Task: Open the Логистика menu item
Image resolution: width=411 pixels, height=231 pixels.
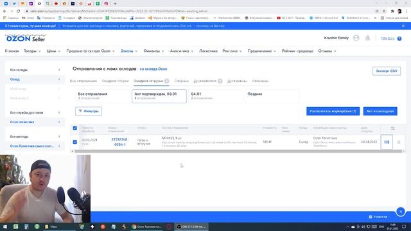Action: click(208, 51)
